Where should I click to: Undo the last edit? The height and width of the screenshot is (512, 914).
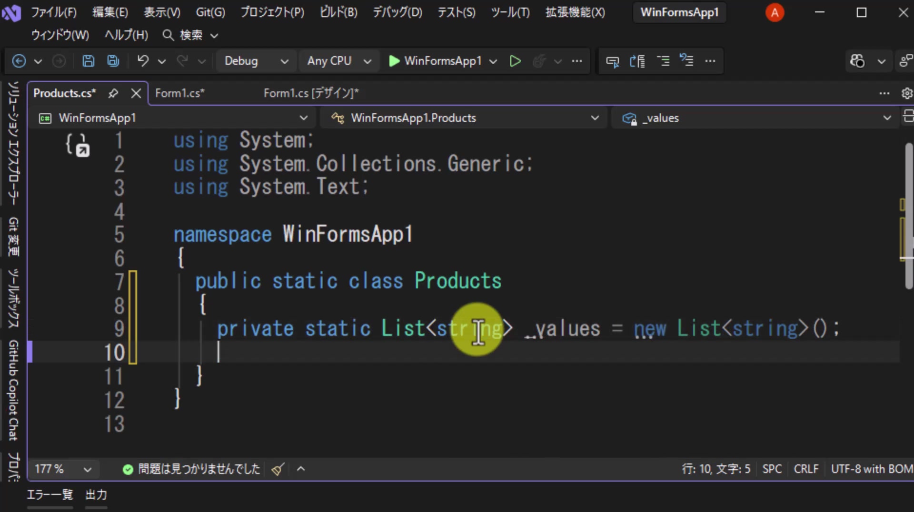click(143, 61)
